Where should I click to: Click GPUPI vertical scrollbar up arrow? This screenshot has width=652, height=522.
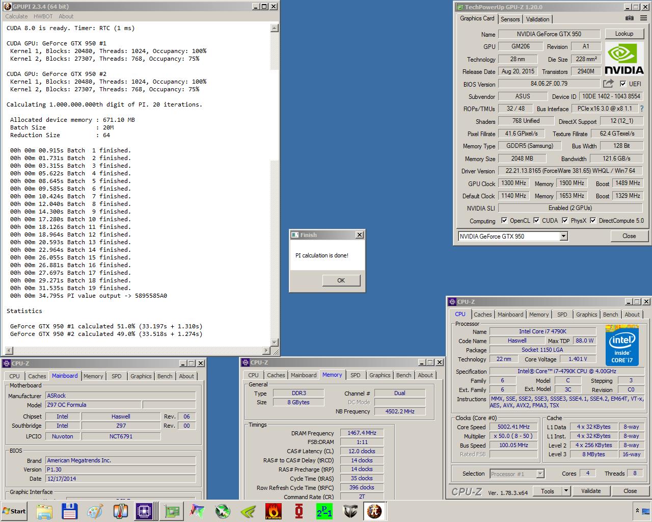(x=275, y=27)
